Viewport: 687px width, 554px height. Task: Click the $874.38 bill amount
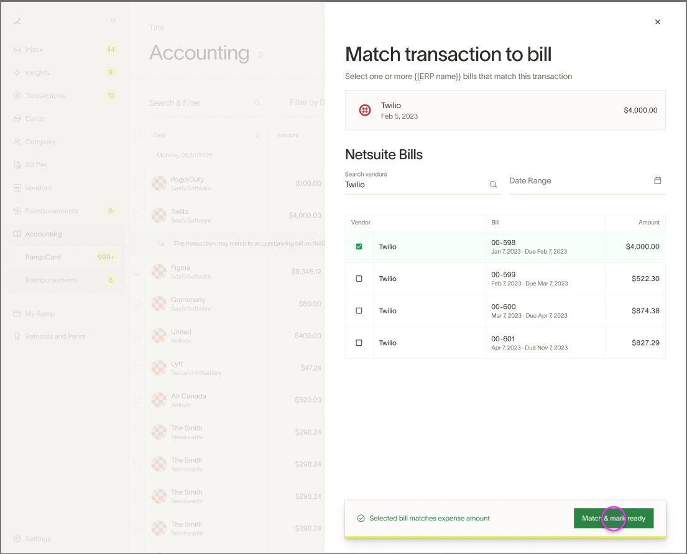pyautogui.click(x=645, y=310)
